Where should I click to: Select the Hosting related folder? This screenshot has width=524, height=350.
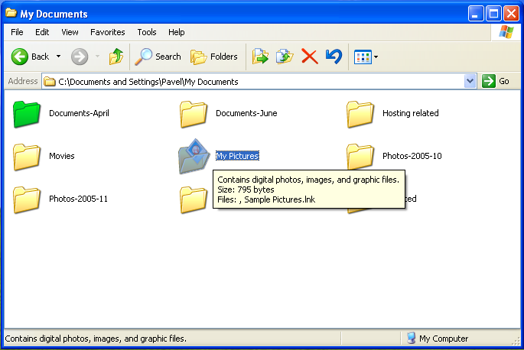click(360, 114)
